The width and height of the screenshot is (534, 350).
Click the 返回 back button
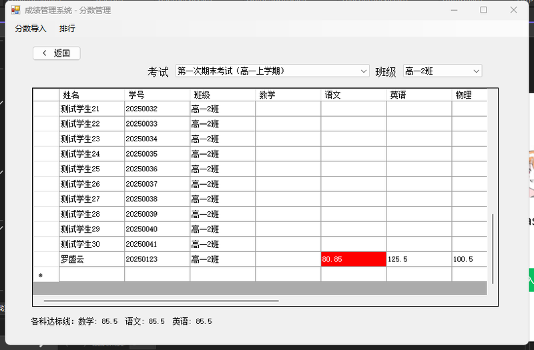[x=57, y=53]
